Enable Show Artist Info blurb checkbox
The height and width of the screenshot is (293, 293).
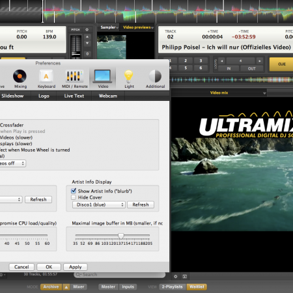point(74,191)
